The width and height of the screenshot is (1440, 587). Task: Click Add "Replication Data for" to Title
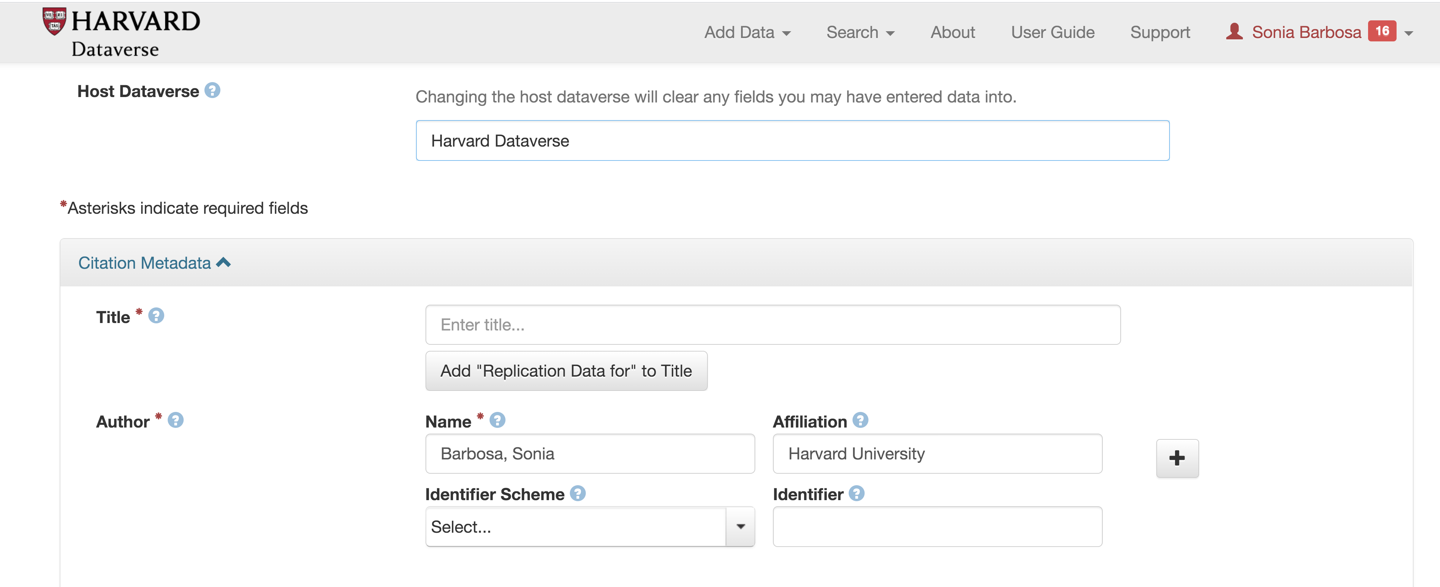(566, 371)
